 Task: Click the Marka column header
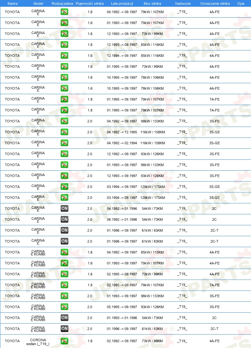pyautogui.click(x=13, y=4)
